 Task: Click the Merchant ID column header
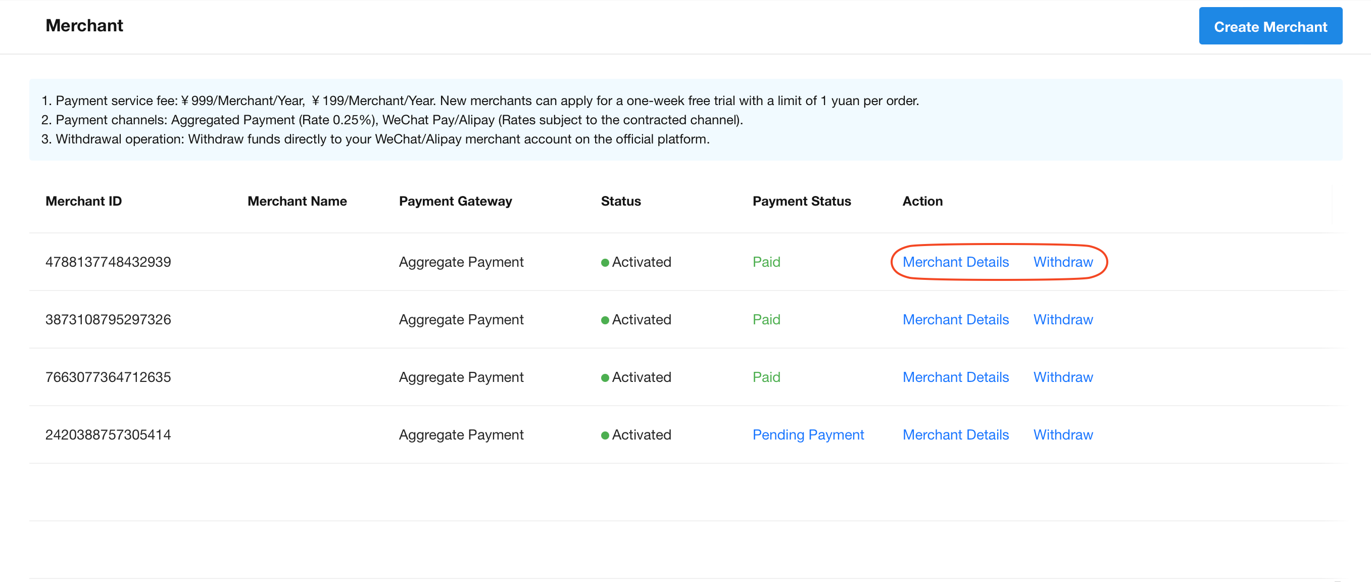(83, 201)
